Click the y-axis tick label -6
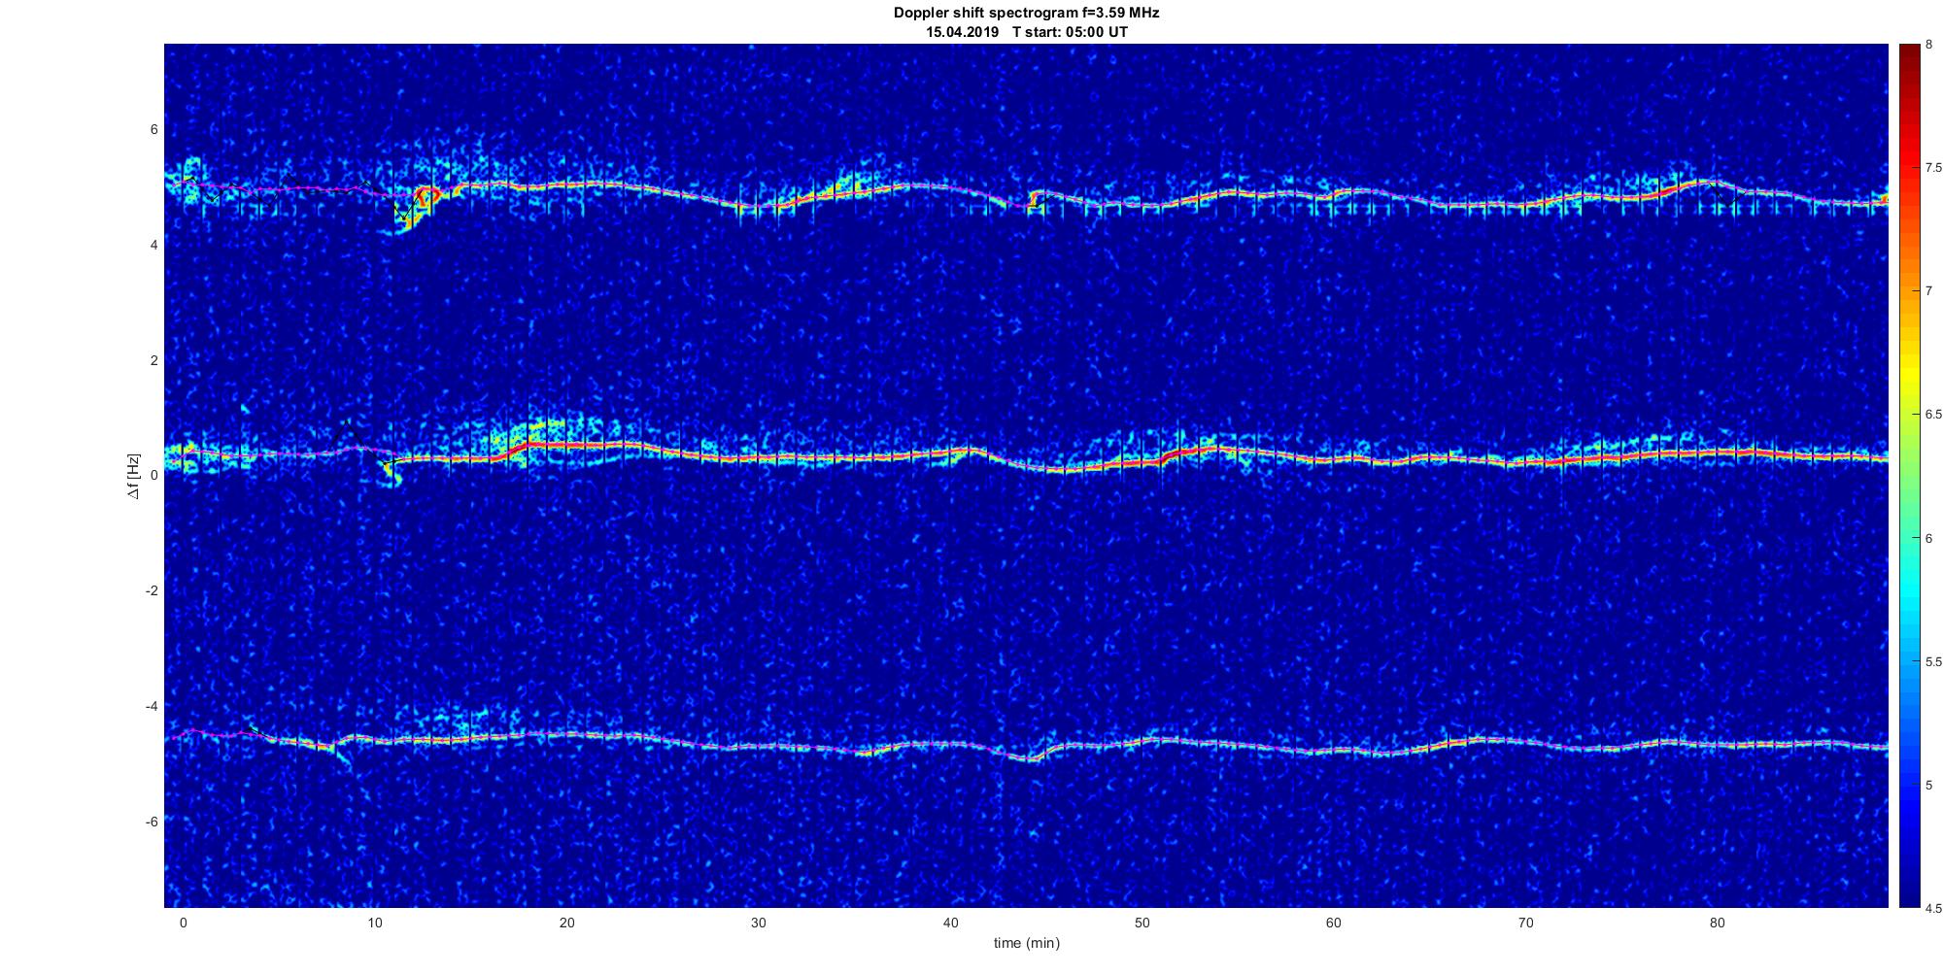1943x974 pixels. (x=153, y=822)
